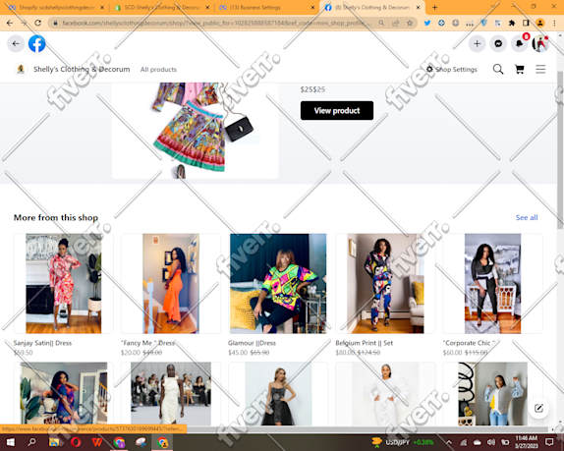Click the volume icon in system tray
The width and height of the screenshot is (564, 451).
[x=491, y=442]
